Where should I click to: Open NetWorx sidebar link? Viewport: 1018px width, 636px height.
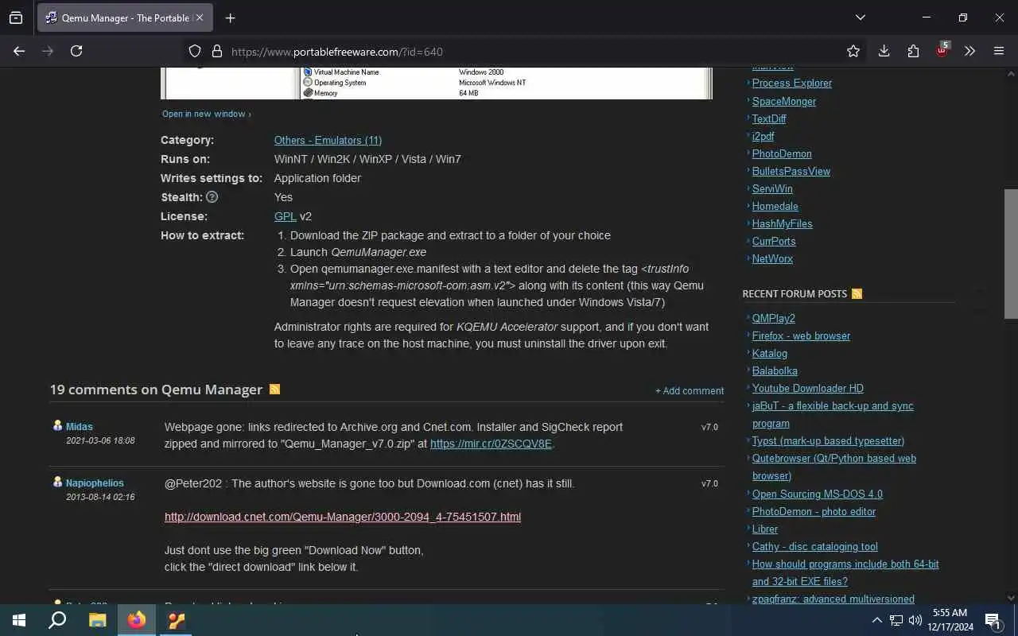coord(772,258)
